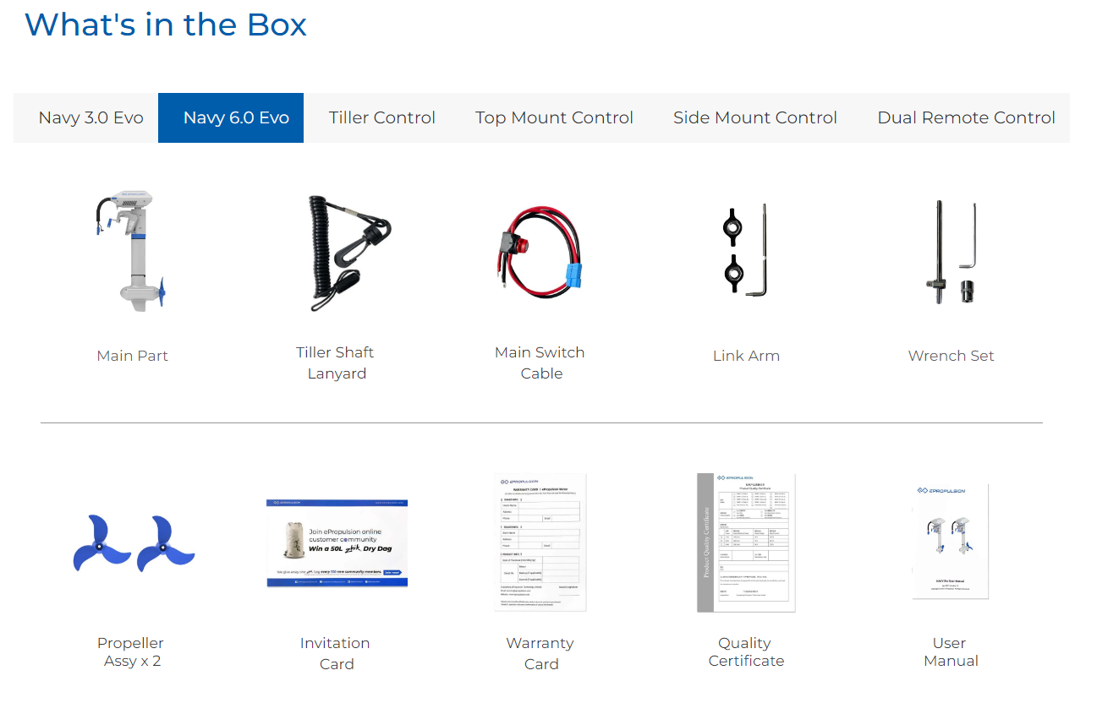The width and height of the screenshot is (1097, 714).
Task: Select the User Manual cover image
Action: tap(951, 542)
